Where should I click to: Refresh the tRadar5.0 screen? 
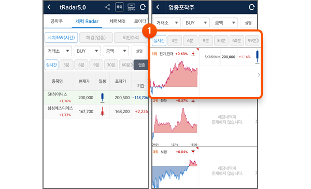pos(143,7)
